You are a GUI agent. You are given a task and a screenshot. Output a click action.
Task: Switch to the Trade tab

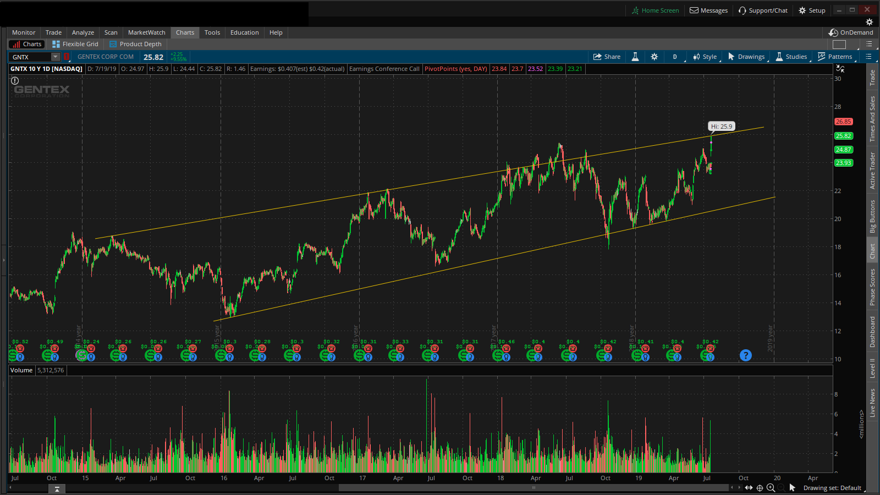click(53, 32)
